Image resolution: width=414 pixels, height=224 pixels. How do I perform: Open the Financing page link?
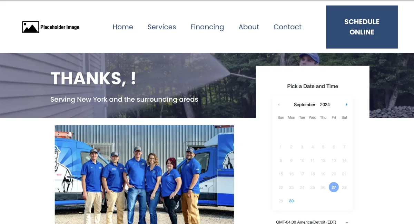(x=207, y=27)
